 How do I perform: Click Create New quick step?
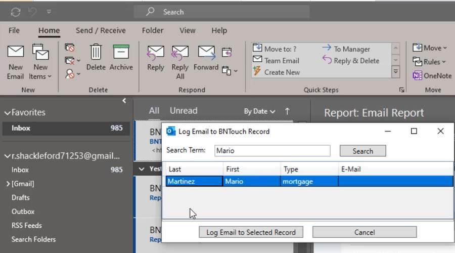[x=277, y=72]
